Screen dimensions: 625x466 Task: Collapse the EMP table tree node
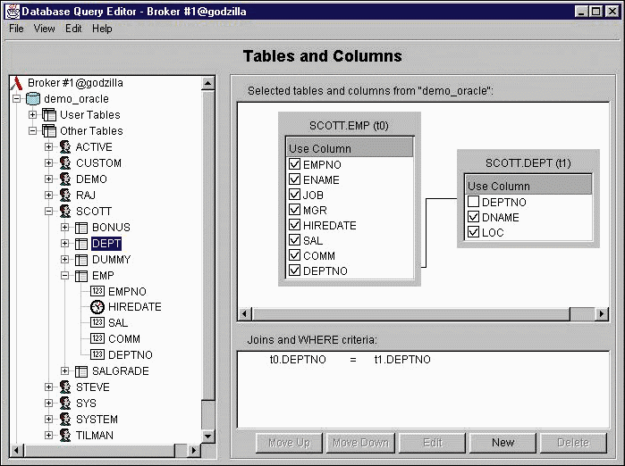[x=65, y=276]
